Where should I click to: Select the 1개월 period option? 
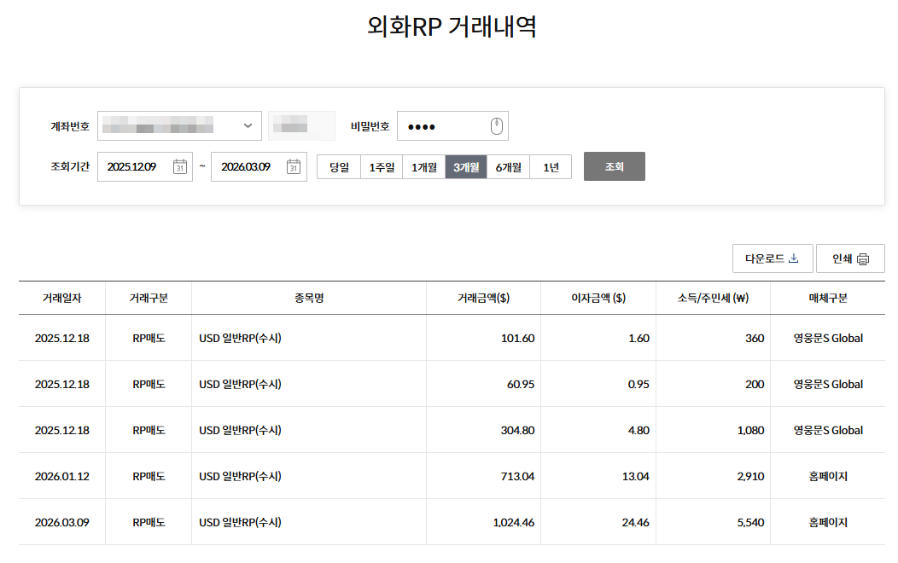[423, 166]
